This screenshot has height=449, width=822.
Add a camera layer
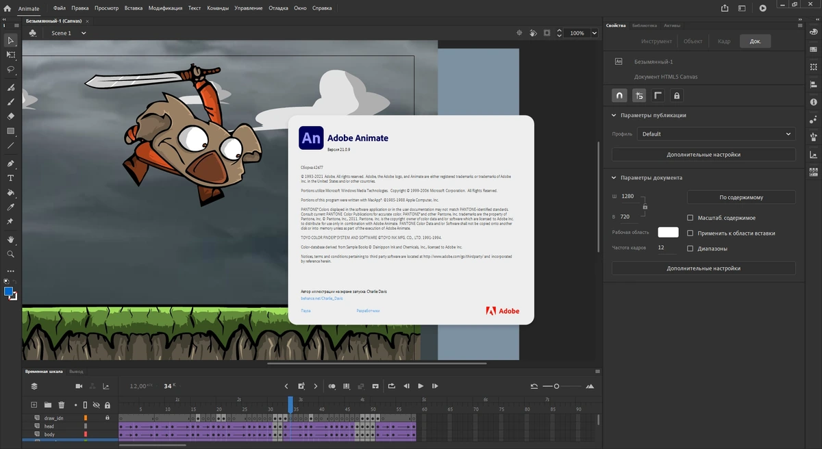79,387
